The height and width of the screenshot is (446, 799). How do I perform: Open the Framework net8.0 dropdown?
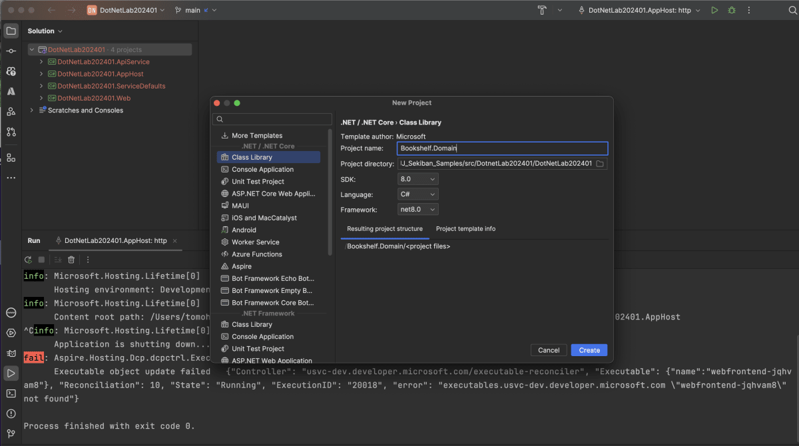[x=418, y=210]
